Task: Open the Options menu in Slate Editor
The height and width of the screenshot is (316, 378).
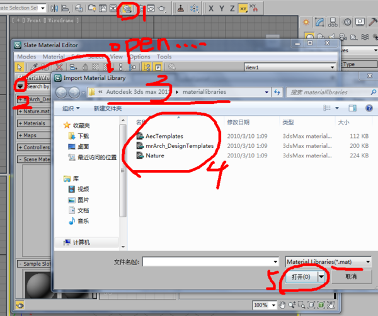Action: (140, 57)
